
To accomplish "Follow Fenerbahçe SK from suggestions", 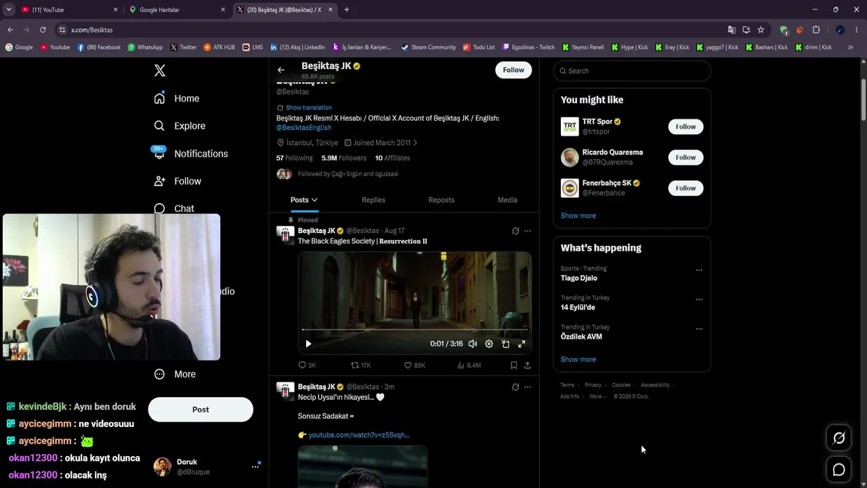I will point(685,188).
